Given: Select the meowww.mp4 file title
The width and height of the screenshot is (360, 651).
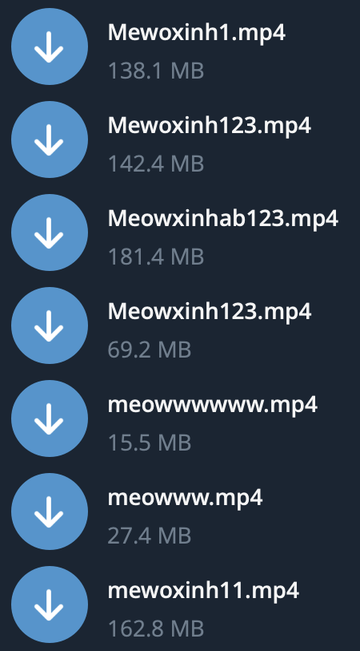Looking at the screenshot, I should (185, 498).
